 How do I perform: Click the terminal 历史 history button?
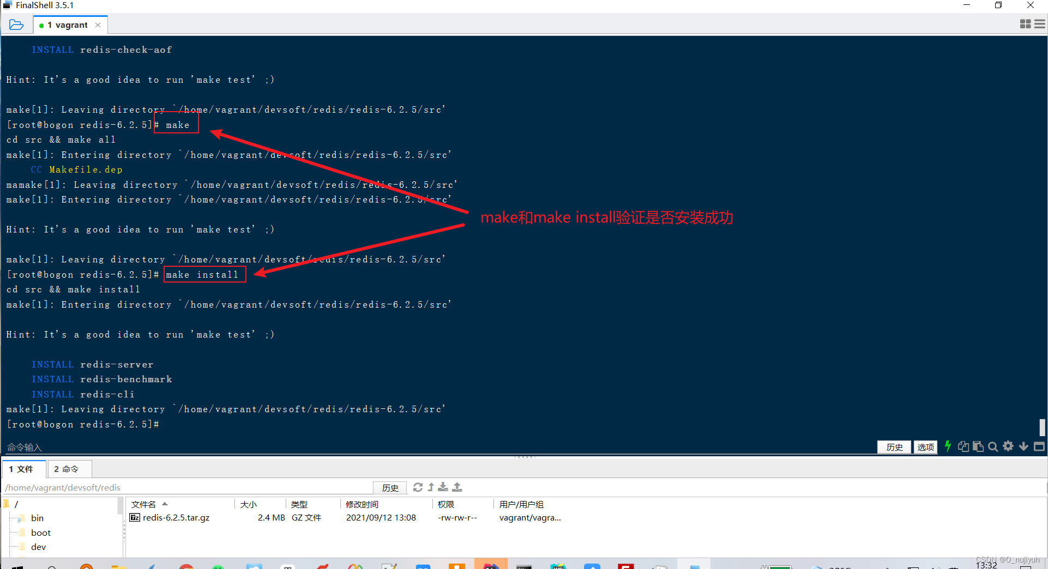[x=894, y=447]
